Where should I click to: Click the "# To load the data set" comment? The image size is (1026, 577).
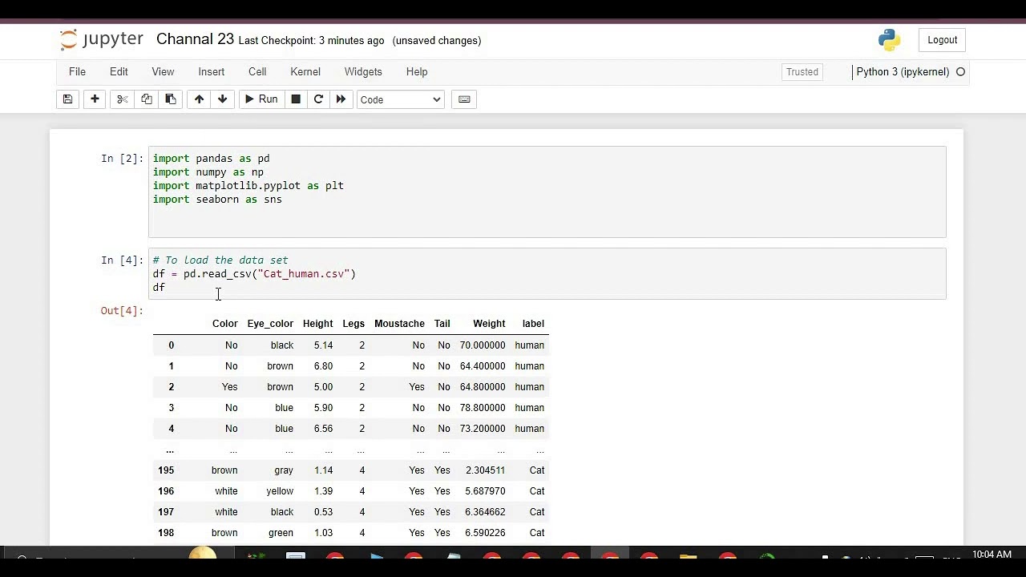tap(220, 260)
